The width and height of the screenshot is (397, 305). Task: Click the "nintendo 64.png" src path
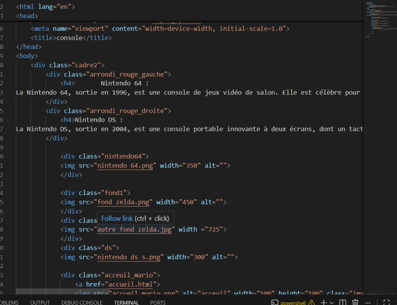pyautogui.click(x=127, y=165)
